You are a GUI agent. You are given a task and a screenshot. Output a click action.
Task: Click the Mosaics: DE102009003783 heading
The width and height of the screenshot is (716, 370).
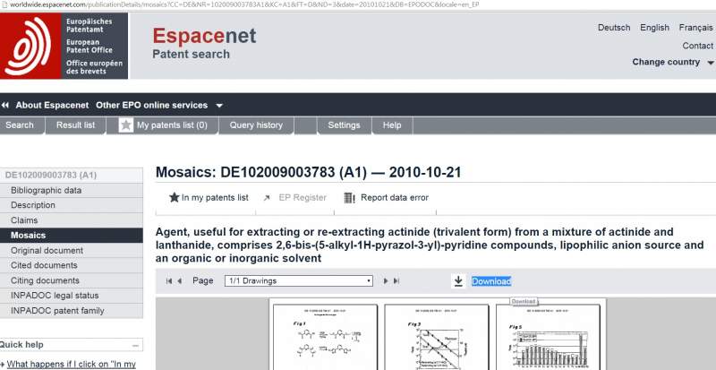click(308, 172)
